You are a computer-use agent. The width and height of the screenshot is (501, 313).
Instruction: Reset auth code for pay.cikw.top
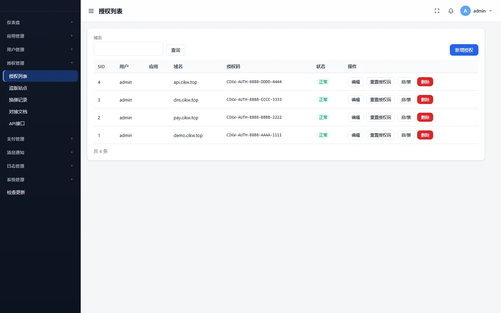(381, 117)
